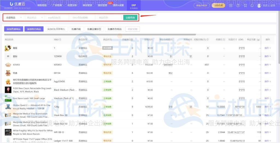This screenshot has height=143, width=280.
Task: Click 添加普通商品 button
Action: click(14, 29)
